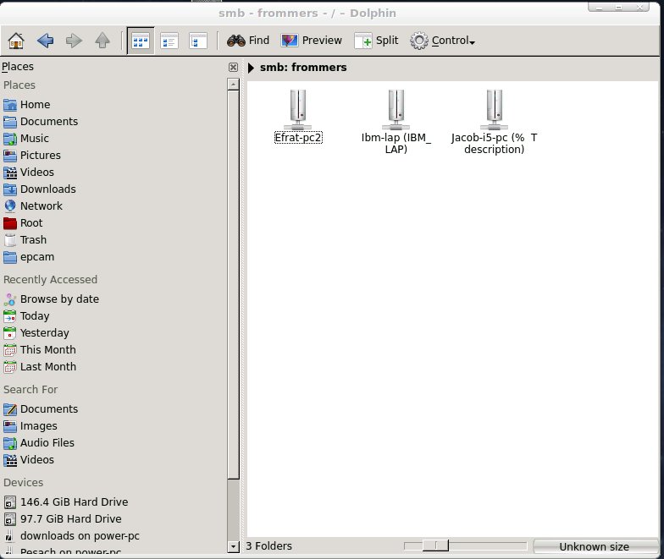Split the view using Split button
The width and height of the screenshot is (664, 559).
click(x=376, y=41)
